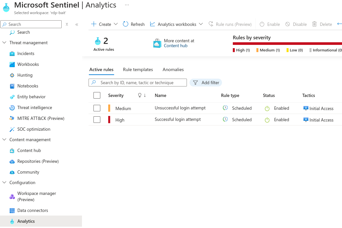Open the Data connectors page
The height and width of the screenshot is (228, 342).
(33, 211)
